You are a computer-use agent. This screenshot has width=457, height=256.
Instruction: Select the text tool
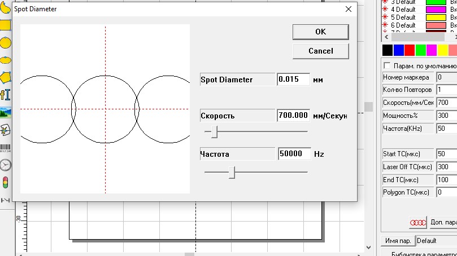click(5, 94)
